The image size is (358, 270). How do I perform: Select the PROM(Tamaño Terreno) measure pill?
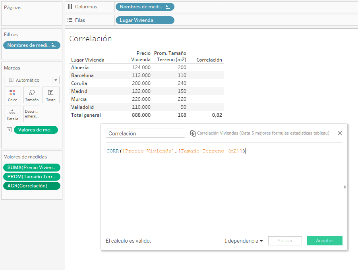[x=32, y=177]
